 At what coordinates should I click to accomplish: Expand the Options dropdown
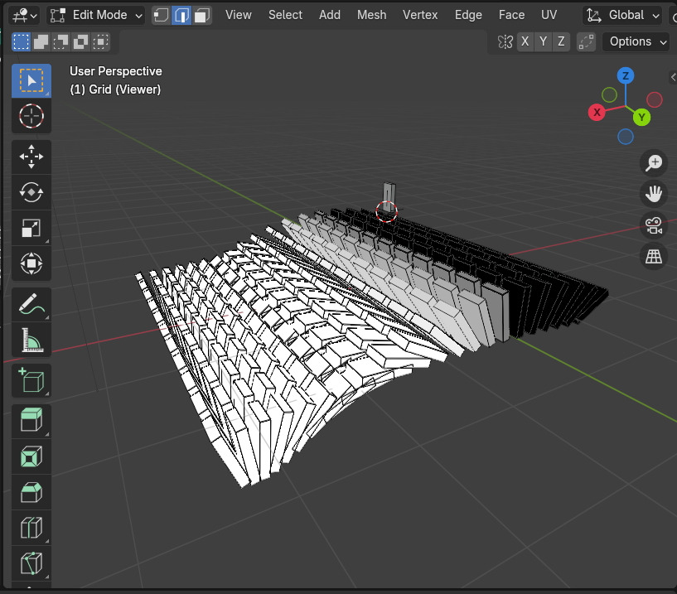(637, 42)
